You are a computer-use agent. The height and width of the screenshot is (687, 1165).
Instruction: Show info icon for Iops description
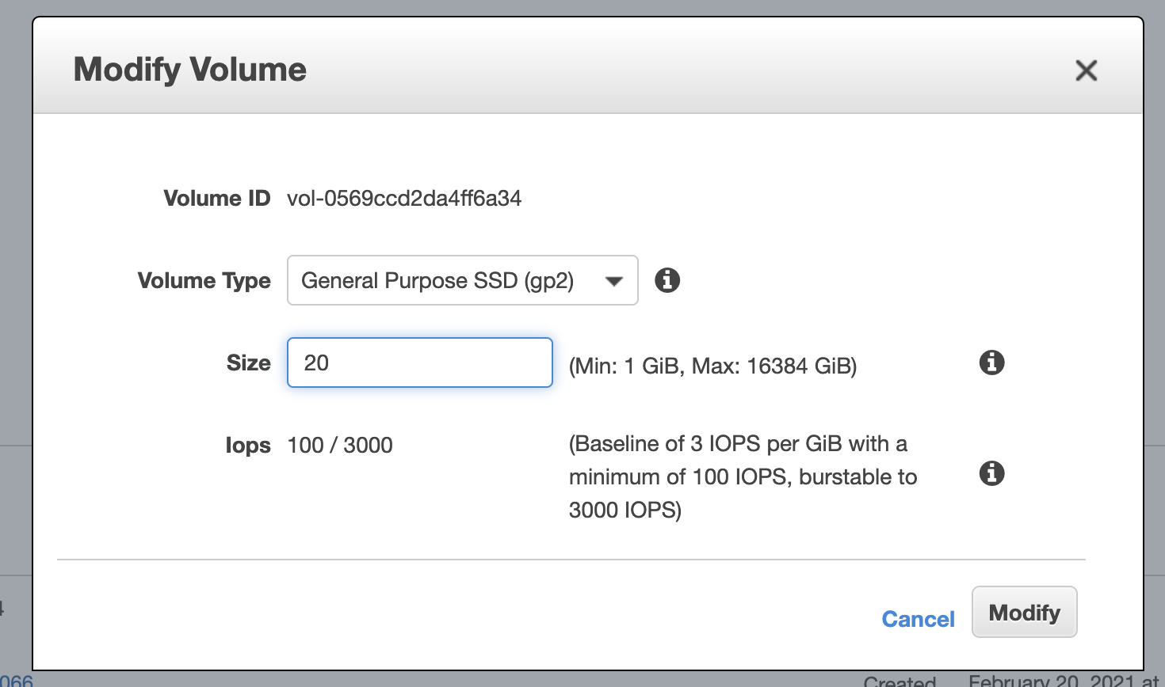tap(991, 473)
